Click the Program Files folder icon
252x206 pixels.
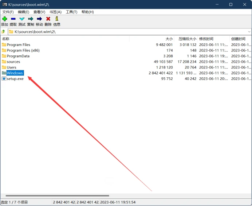coord(4,44)
